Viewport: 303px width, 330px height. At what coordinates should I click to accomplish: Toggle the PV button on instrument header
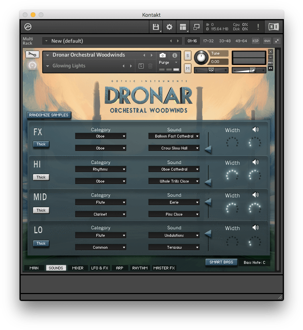click(x=271, y=68)
